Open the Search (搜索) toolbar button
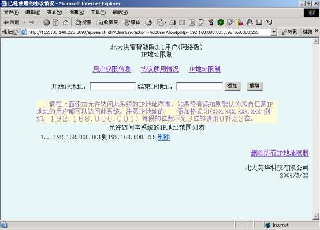The image size is (320, 230). pyautogui.click(x=83, y=22)
